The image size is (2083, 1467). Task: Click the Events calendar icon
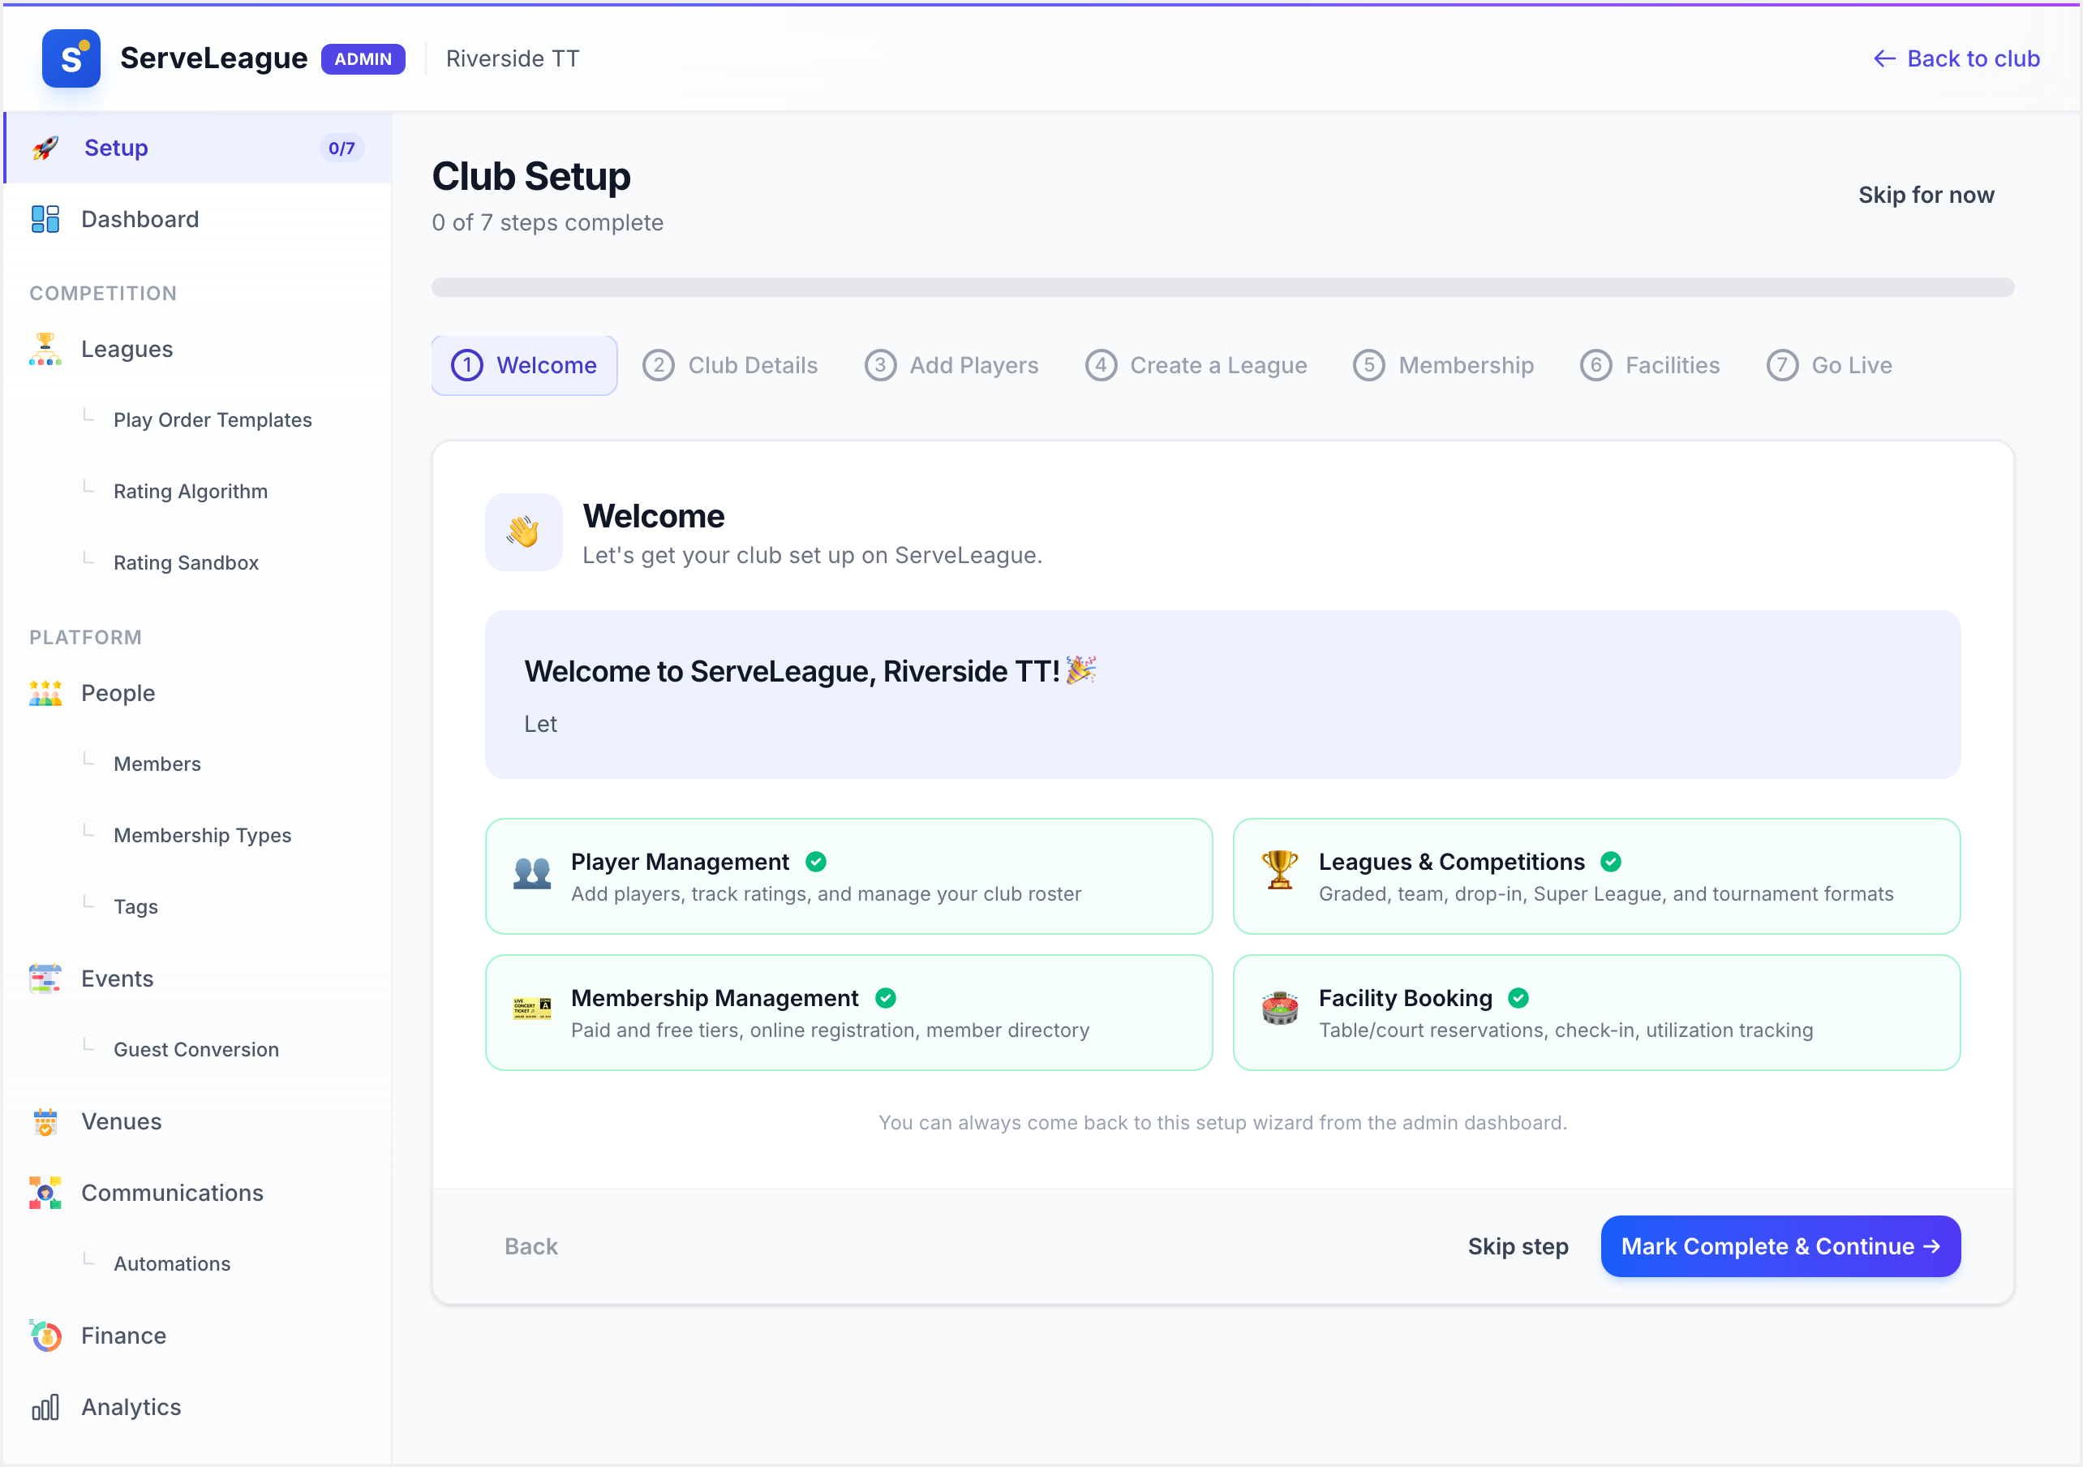[x=45, y=979]
